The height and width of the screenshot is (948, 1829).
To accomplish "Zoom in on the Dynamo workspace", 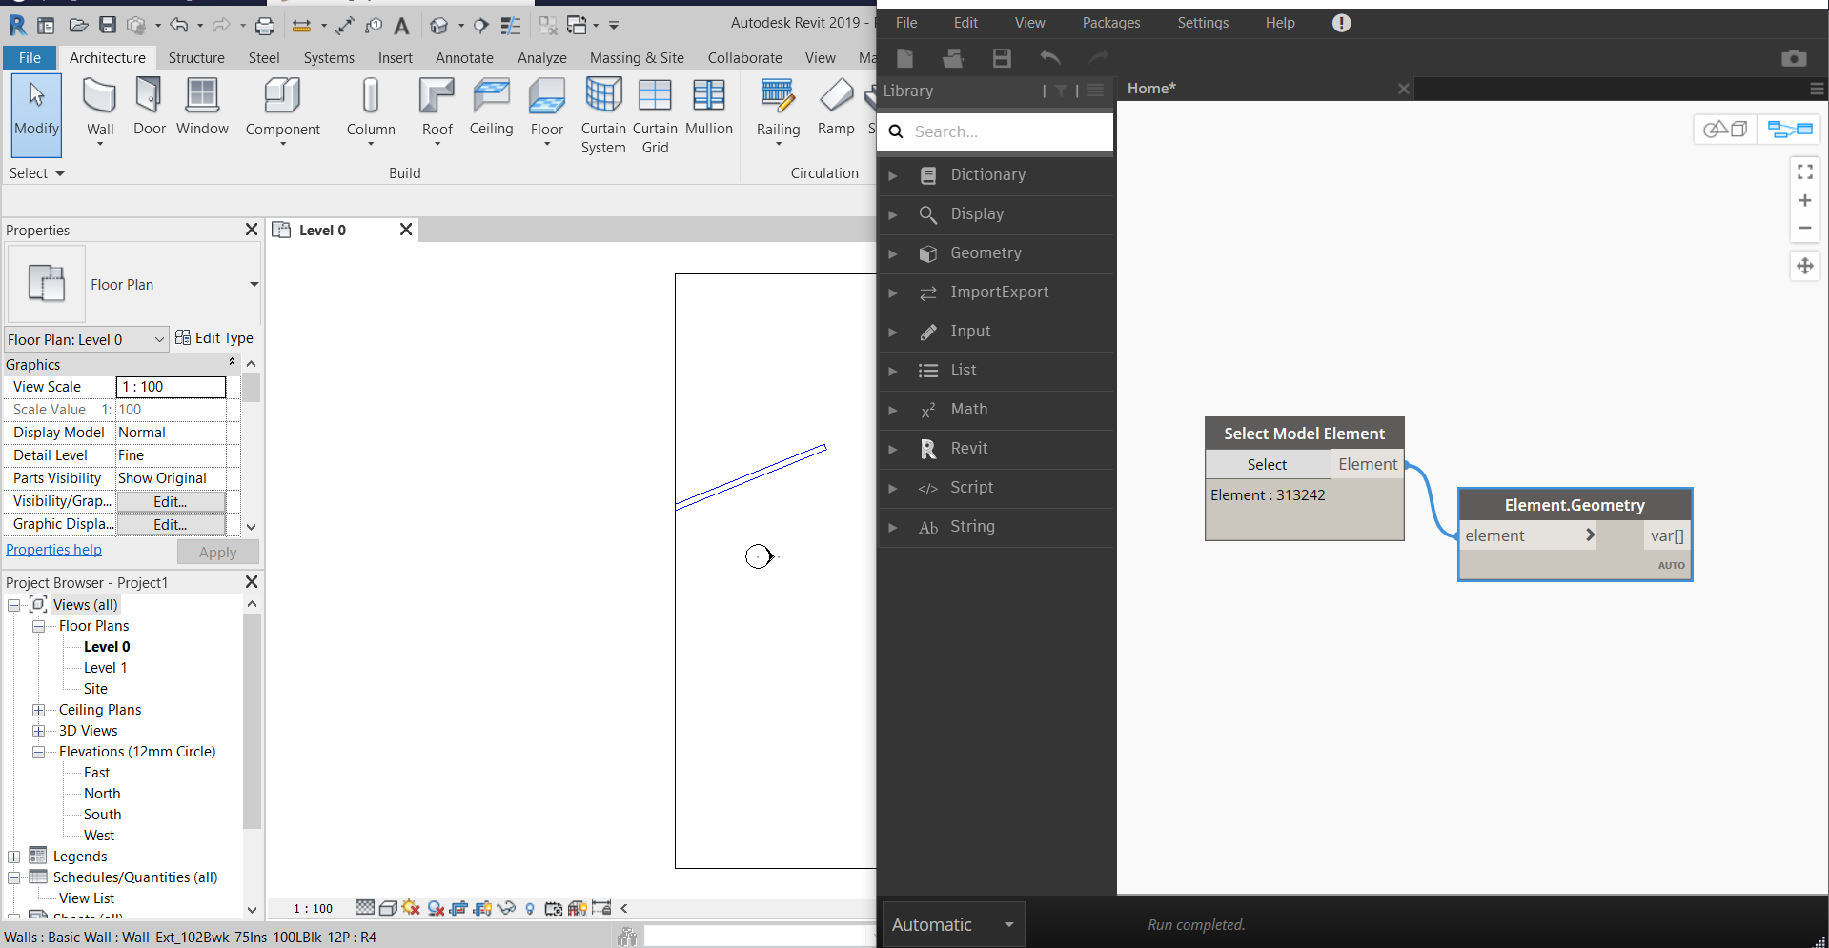I will point(1805,200).
